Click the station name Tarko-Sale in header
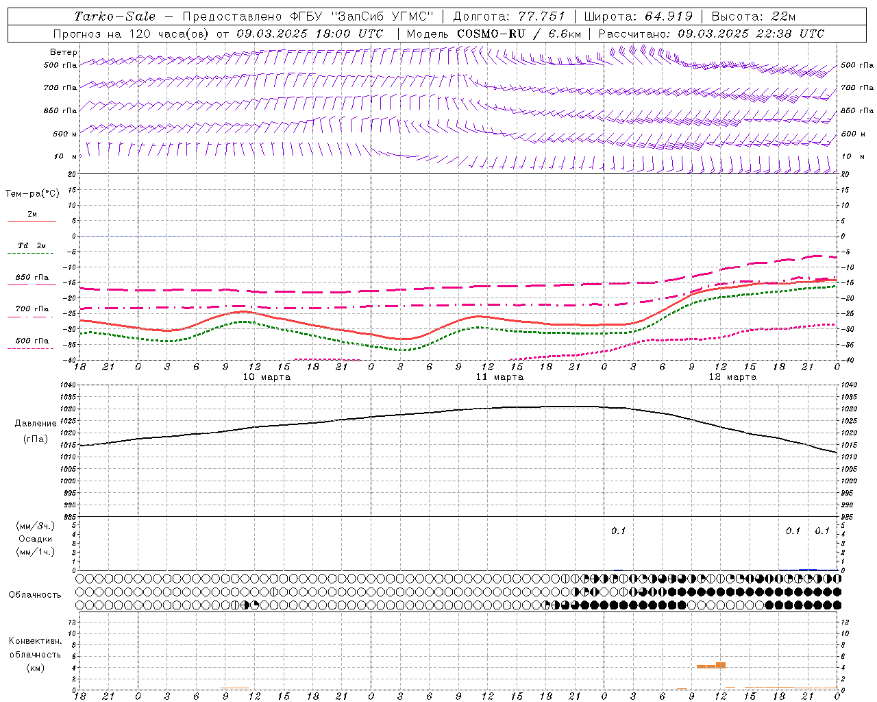Viewport: 877px width, 702px height. coord(115,16)
